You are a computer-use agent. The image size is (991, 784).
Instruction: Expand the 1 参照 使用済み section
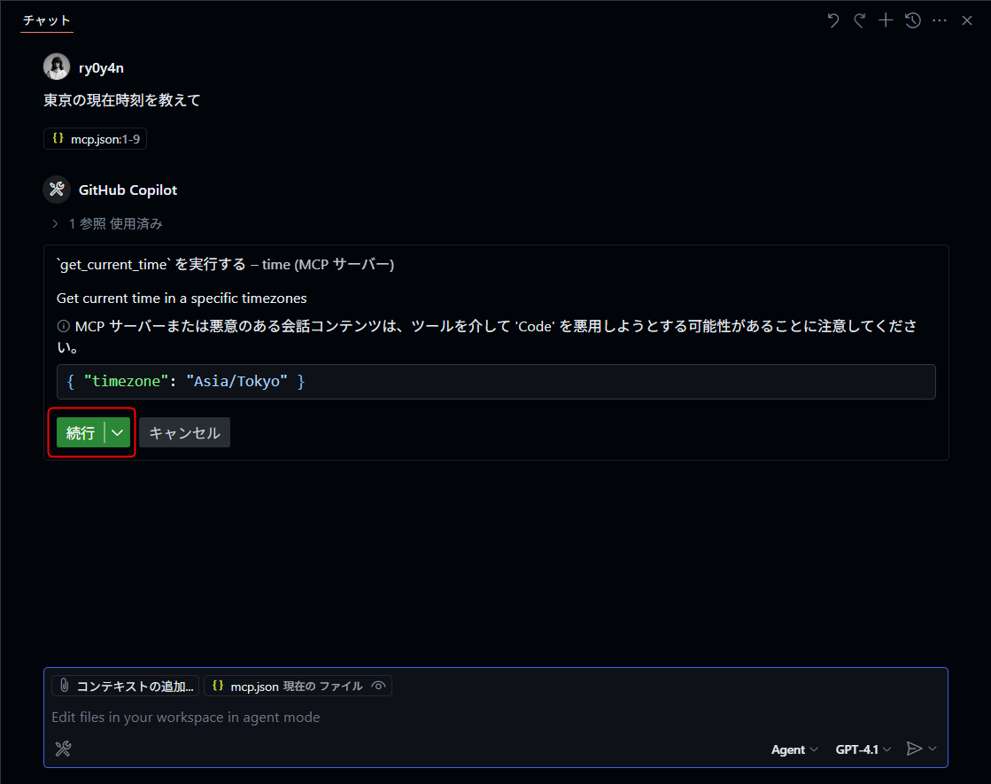107,224
